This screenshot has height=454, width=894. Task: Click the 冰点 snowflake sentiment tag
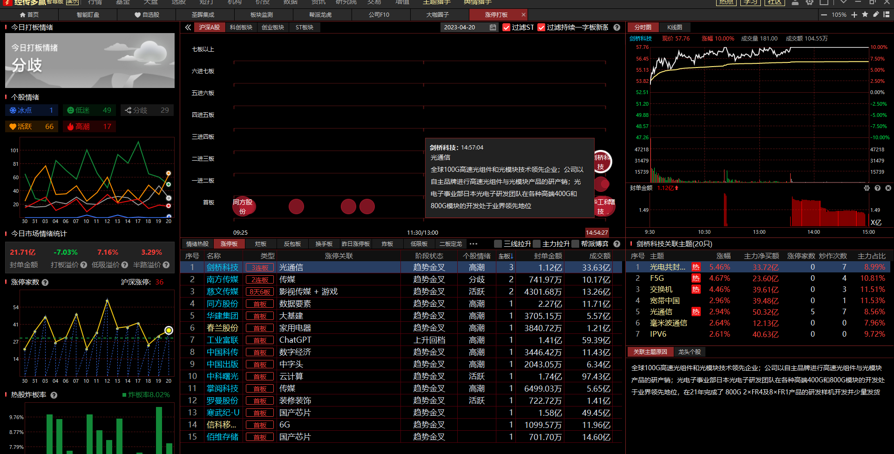pyautogui.click(x=31, y=110)
